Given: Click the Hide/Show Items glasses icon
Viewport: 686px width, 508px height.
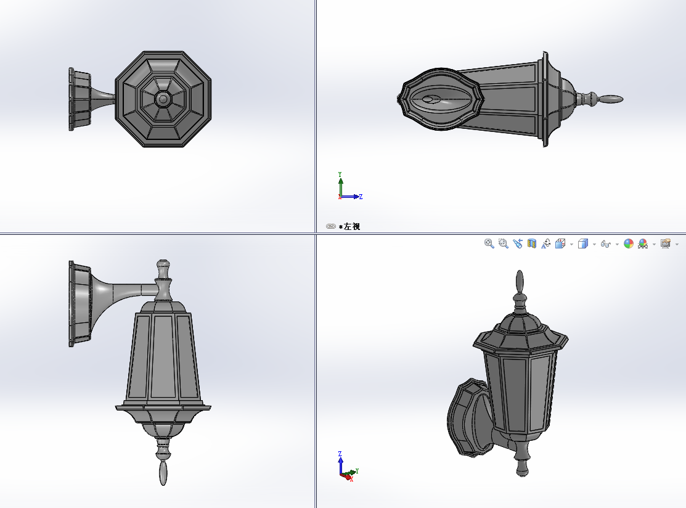Looking at the screenshot, I should pos(605,244).
